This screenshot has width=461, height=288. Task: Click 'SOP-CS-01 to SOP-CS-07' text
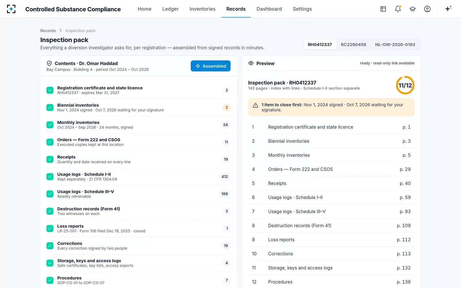tap(81, 283)
